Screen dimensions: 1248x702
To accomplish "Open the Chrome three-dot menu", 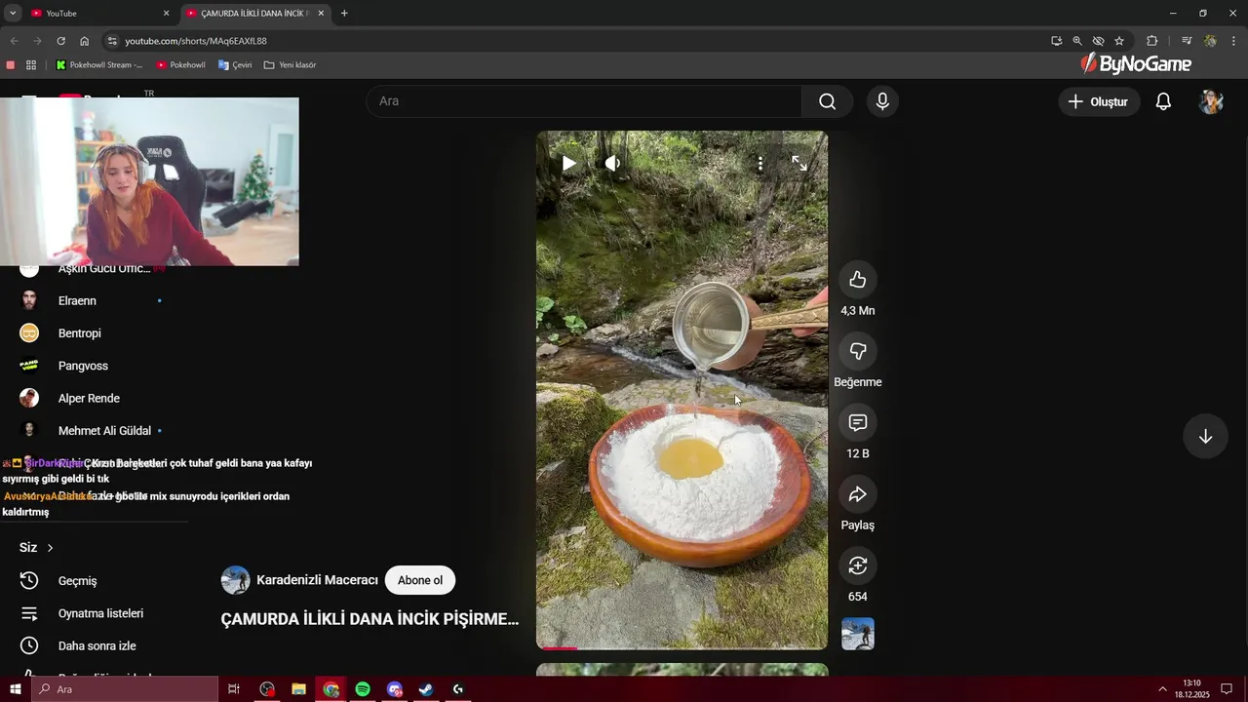I will point(1234,41).
